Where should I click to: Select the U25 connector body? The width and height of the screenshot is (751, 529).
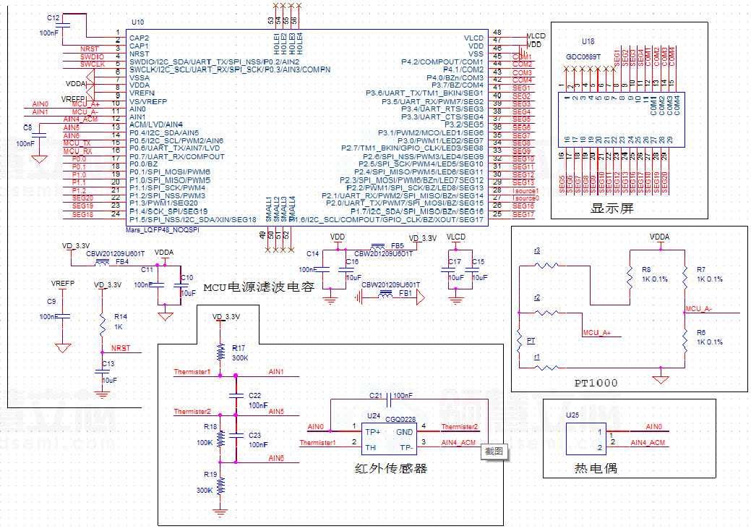(585, 439)
